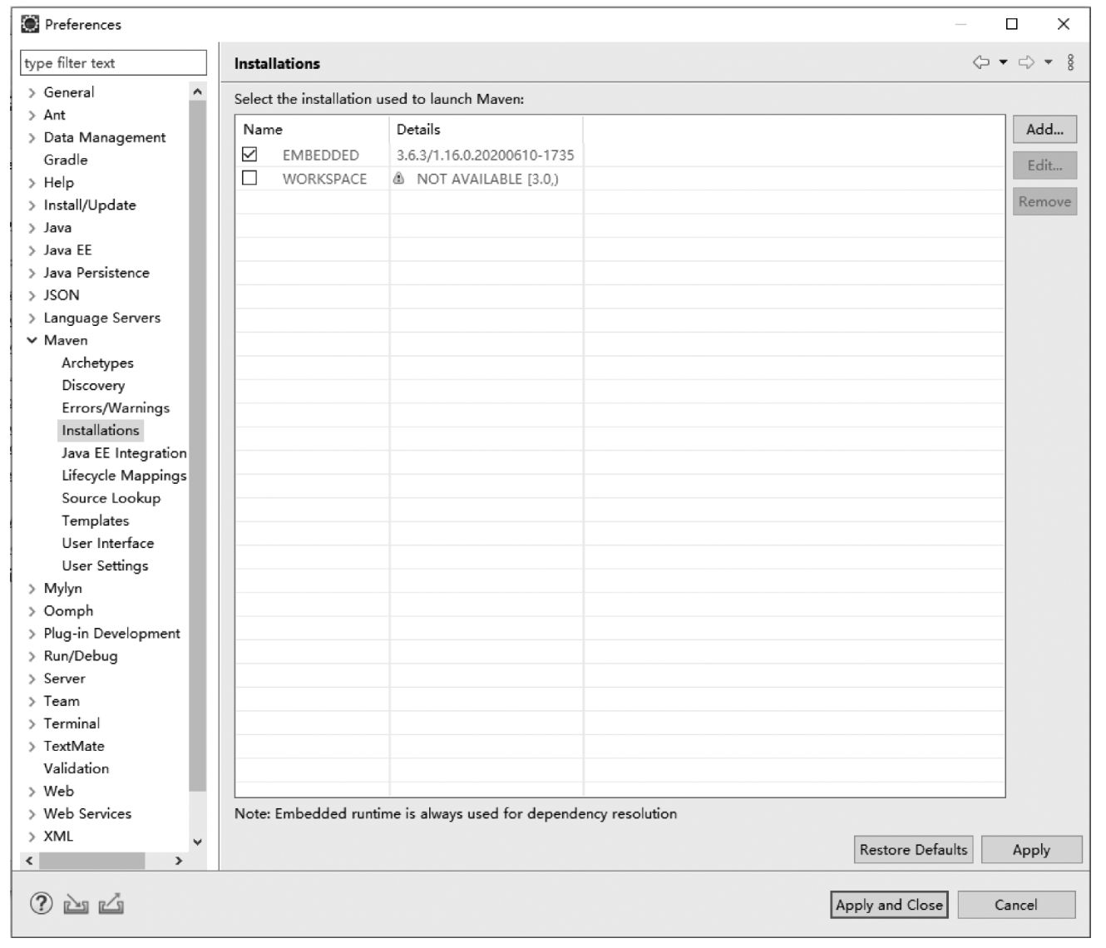Click the type filter text field
This screenshot has width=1106, height=948.
coord(113,63)
